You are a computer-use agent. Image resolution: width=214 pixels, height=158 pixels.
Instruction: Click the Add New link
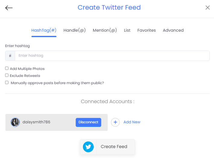point(132,122)
